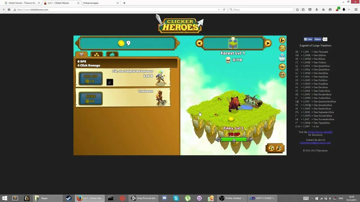Click the Twitter bird egg icon

(282, 57)
